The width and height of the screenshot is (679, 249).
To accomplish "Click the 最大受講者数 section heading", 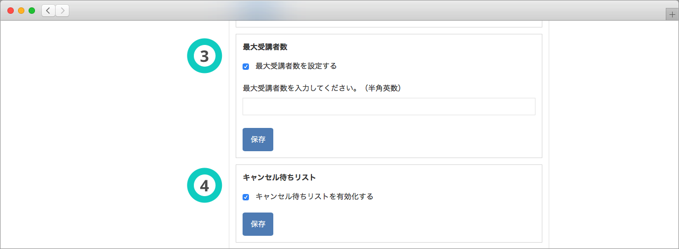I will tap(265, 47).
